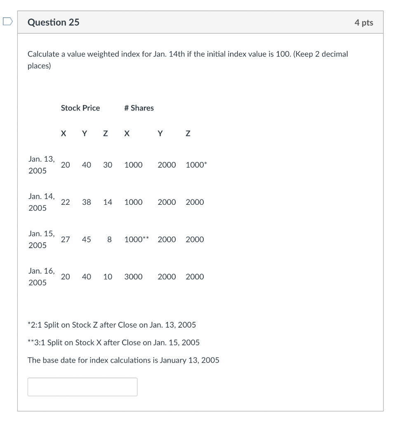Select the 1000* cell with asterisk footnote
This screenshot has width=393, height=422.
click(195, 164)
